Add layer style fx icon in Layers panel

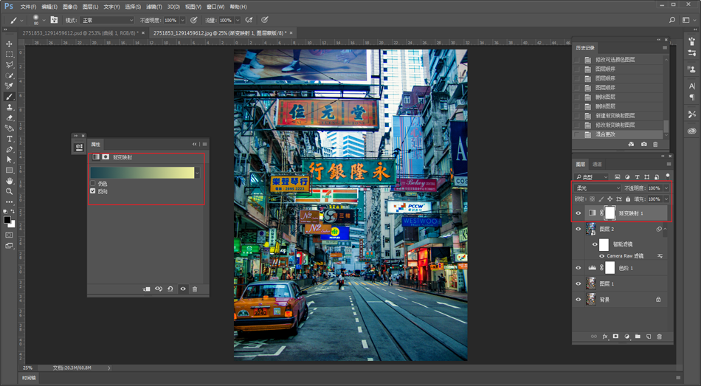[605, 337]
